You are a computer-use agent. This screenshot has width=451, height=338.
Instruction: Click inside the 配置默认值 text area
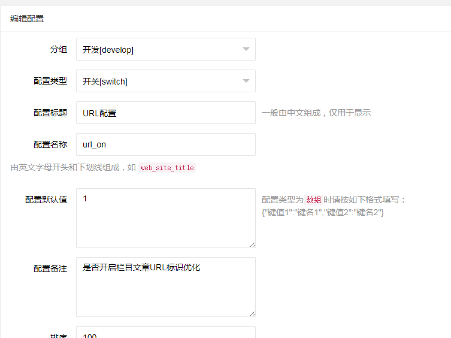(165, 218)
